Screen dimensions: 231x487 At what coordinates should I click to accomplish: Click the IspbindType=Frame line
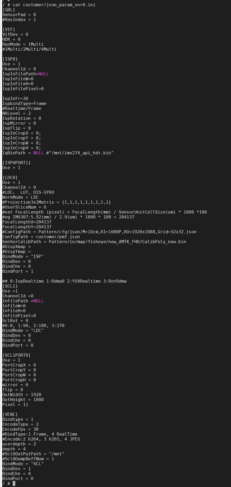[24, 103]
